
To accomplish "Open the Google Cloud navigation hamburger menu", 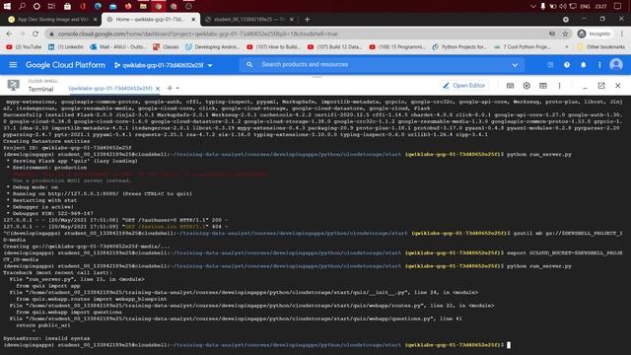I will click(13, 65).
